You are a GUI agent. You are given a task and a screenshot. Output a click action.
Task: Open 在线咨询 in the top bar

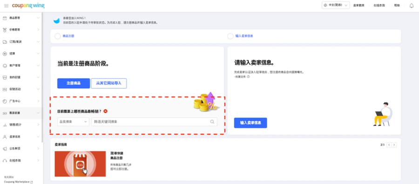pos(379,5)
